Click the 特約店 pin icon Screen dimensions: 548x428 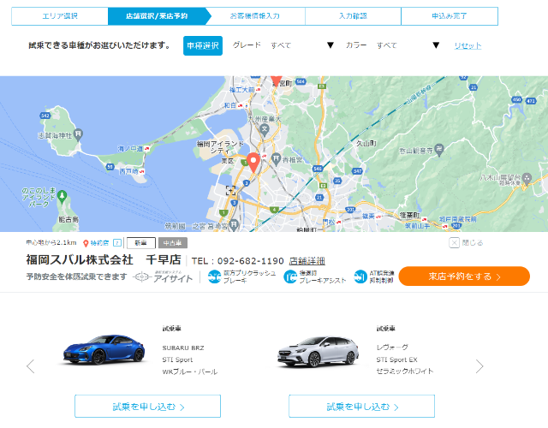(86, 243)
